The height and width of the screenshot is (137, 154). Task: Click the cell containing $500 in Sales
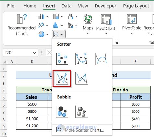[x=32, y=104]
